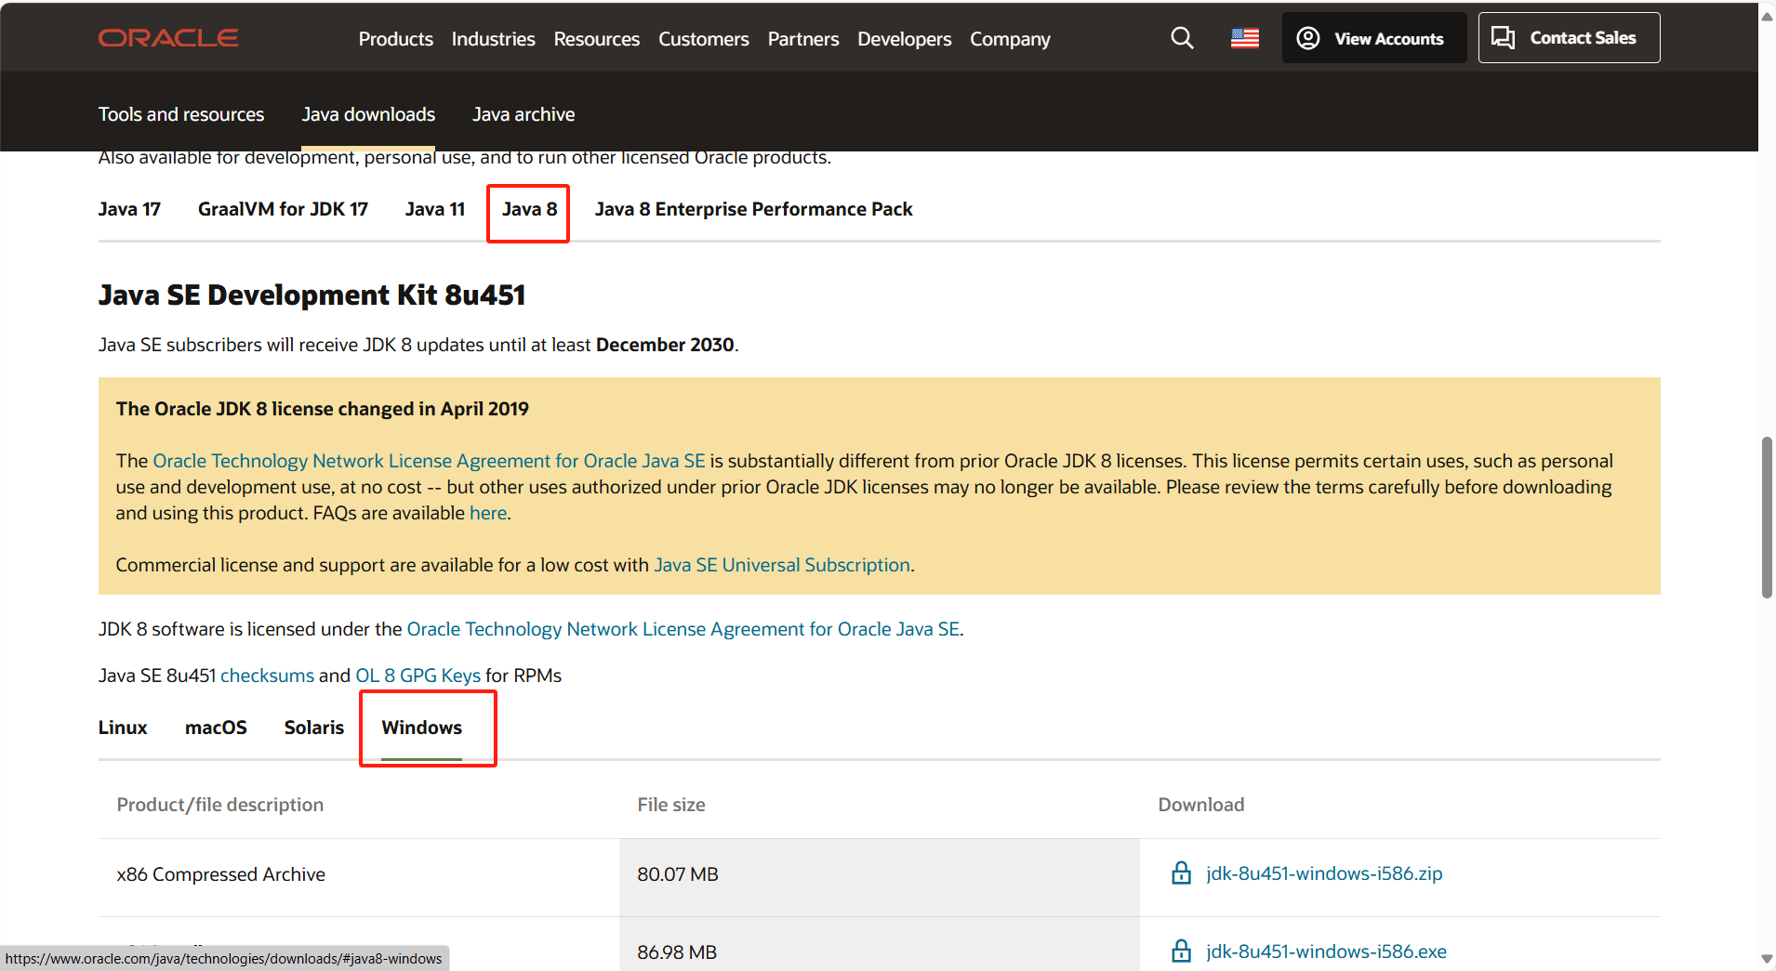Select Linux OS tab
The image size is (1776, 971).
click(x=123, y=728)
